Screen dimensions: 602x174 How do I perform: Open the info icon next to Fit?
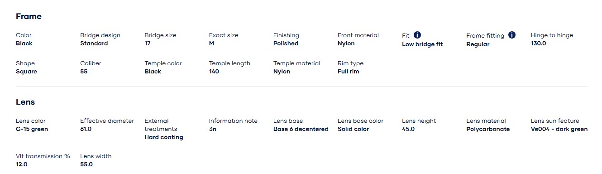417,35
